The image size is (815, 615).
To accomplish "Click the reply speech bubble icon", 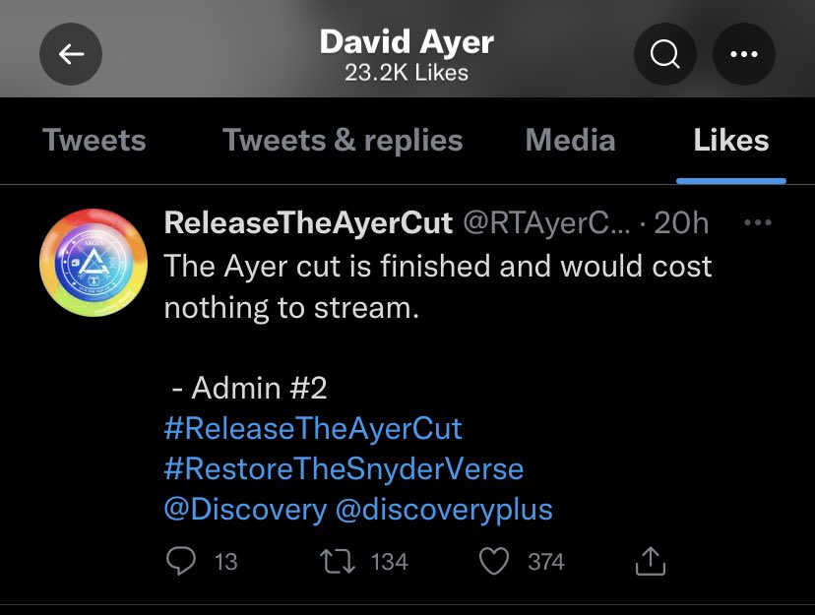I will coord(181,561).
